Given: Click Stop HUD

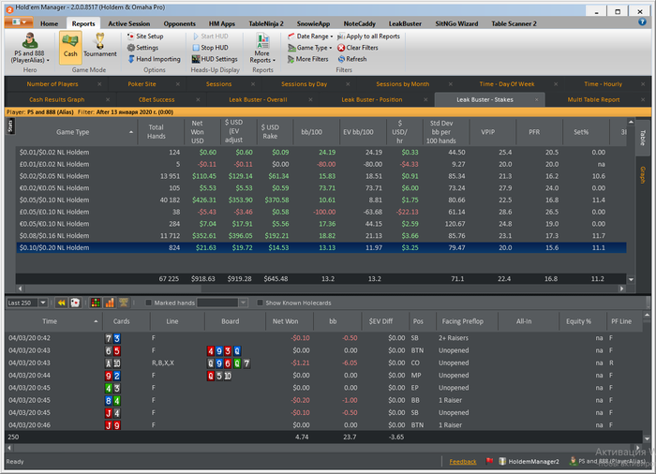Looking at the screenshot, I should pos(210,48).
